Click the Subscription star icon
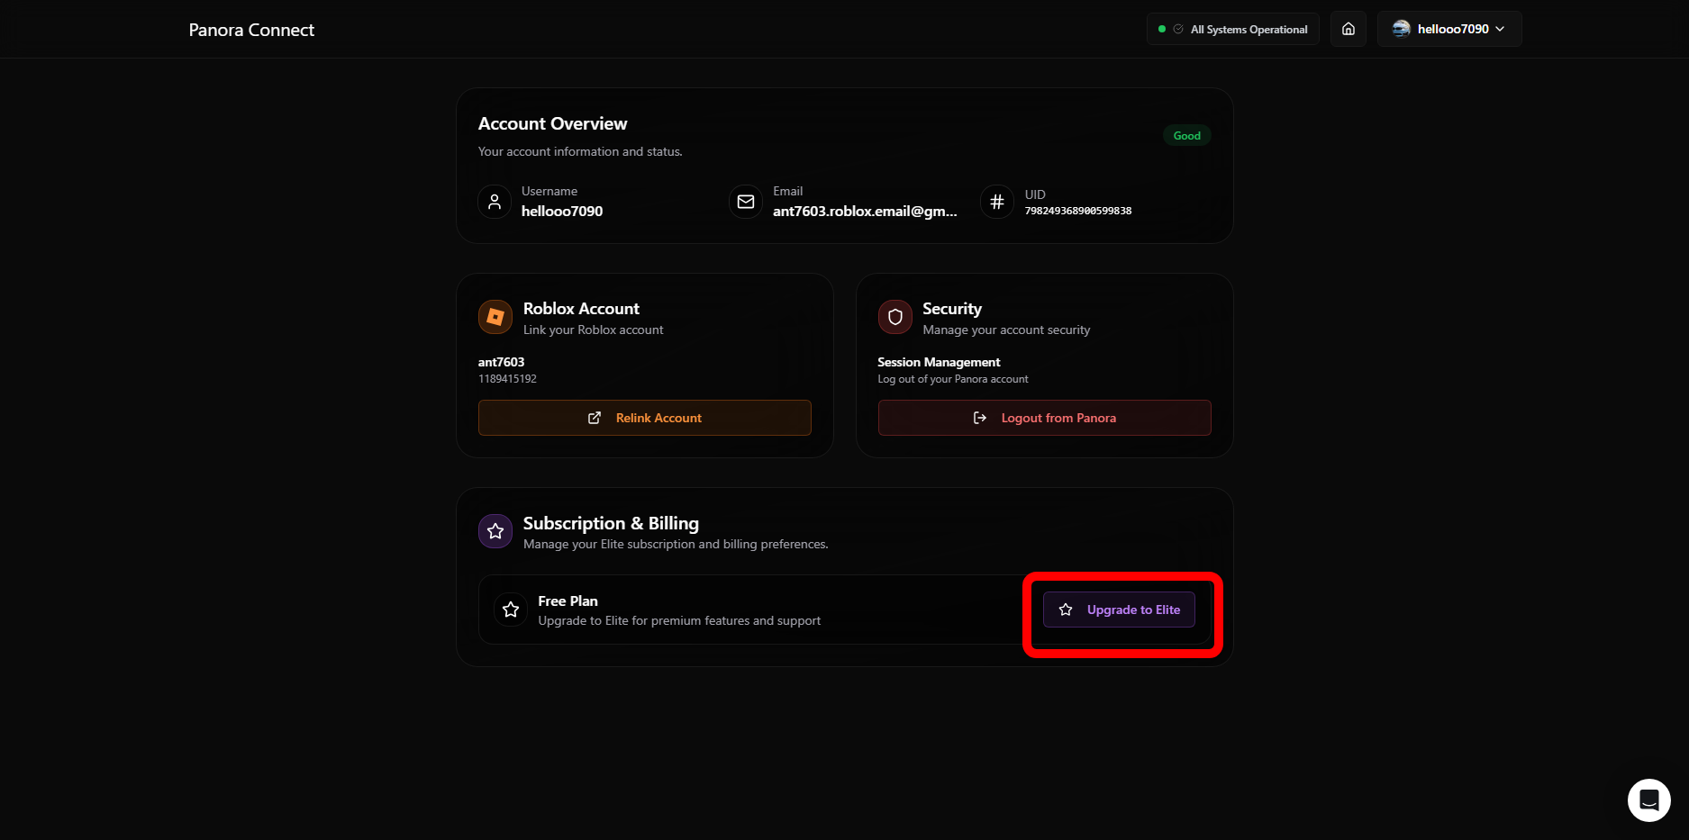The image size is (1689, 840). [x=495, y=531]
